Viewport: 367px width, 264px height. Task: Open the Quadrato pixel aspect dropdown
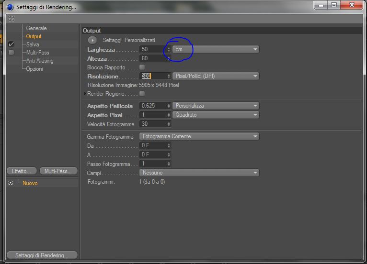(x=216, y=115)
